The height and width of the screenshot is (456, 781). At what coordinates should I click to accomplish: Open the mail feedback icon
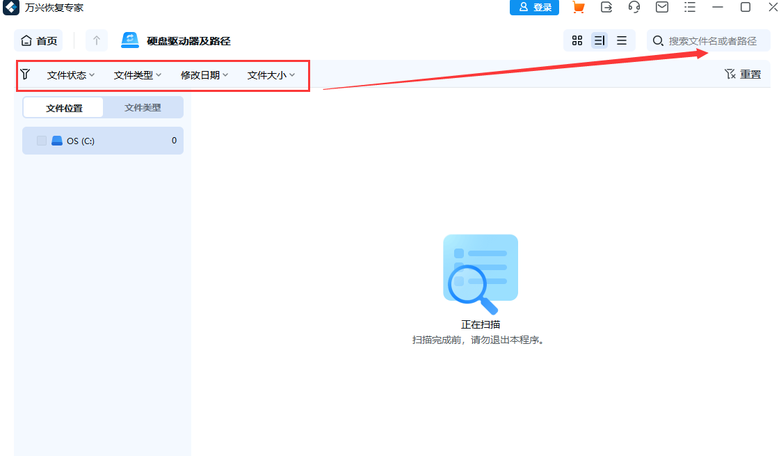tap(661, 8)
